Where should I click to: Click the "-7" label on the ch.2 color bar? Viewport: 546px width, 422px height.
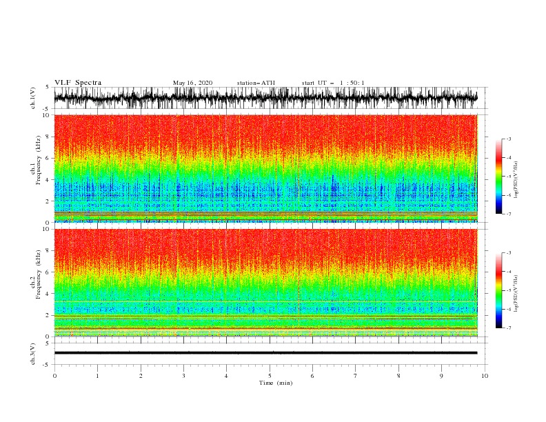pos(508,328)
